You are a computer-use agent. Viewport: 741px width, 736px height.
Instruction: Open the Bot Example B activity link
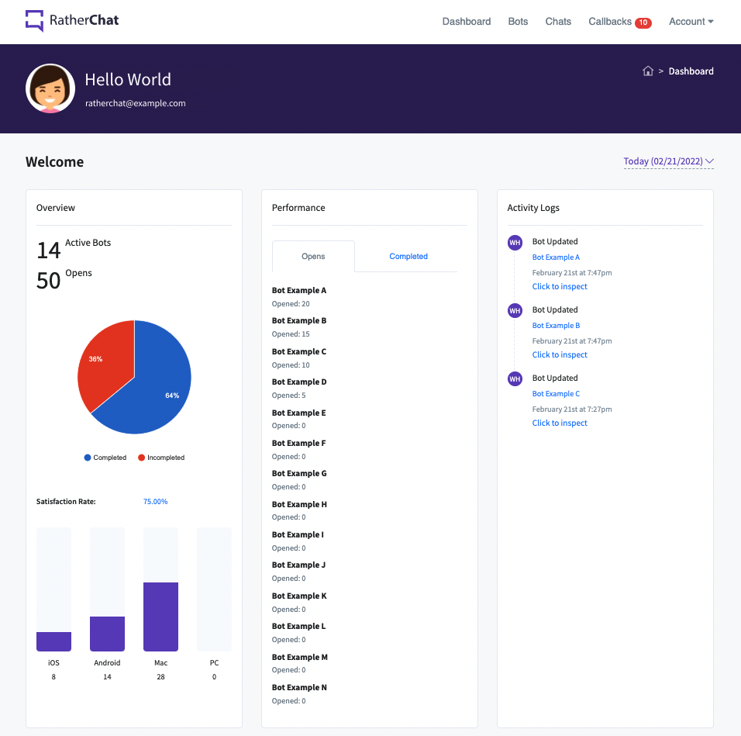(x=556, y=326)
